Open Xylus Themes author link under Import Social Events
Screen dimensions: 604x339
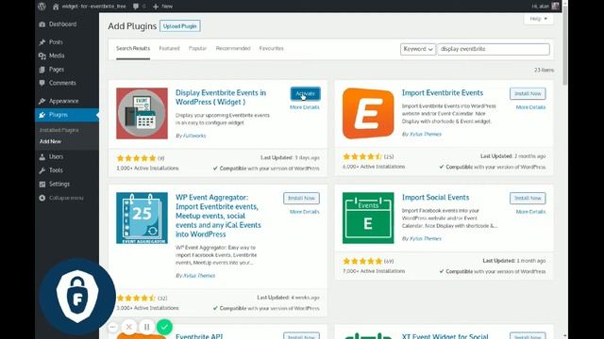pos(426,238)
